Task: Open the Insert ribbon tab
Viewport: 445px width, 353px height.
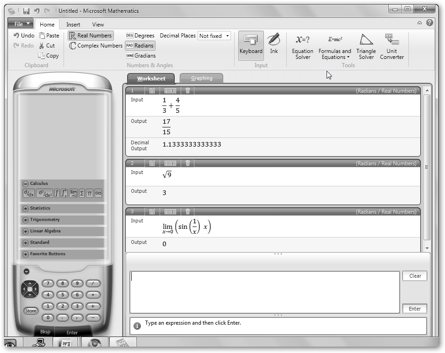Action: pyautogui.click(x=73, y=25)
